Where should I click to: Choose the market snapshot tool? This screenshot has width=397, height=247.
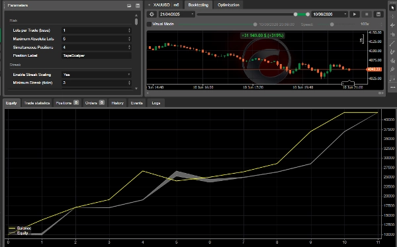click(392, 25)
